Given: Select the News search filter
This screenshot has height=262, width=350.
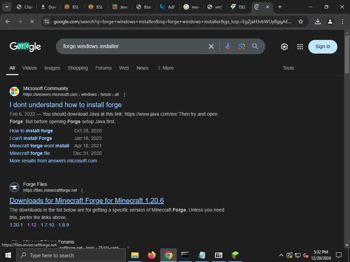Looking at the screenshot, I should pyautogui.click(x=142, y=68).
